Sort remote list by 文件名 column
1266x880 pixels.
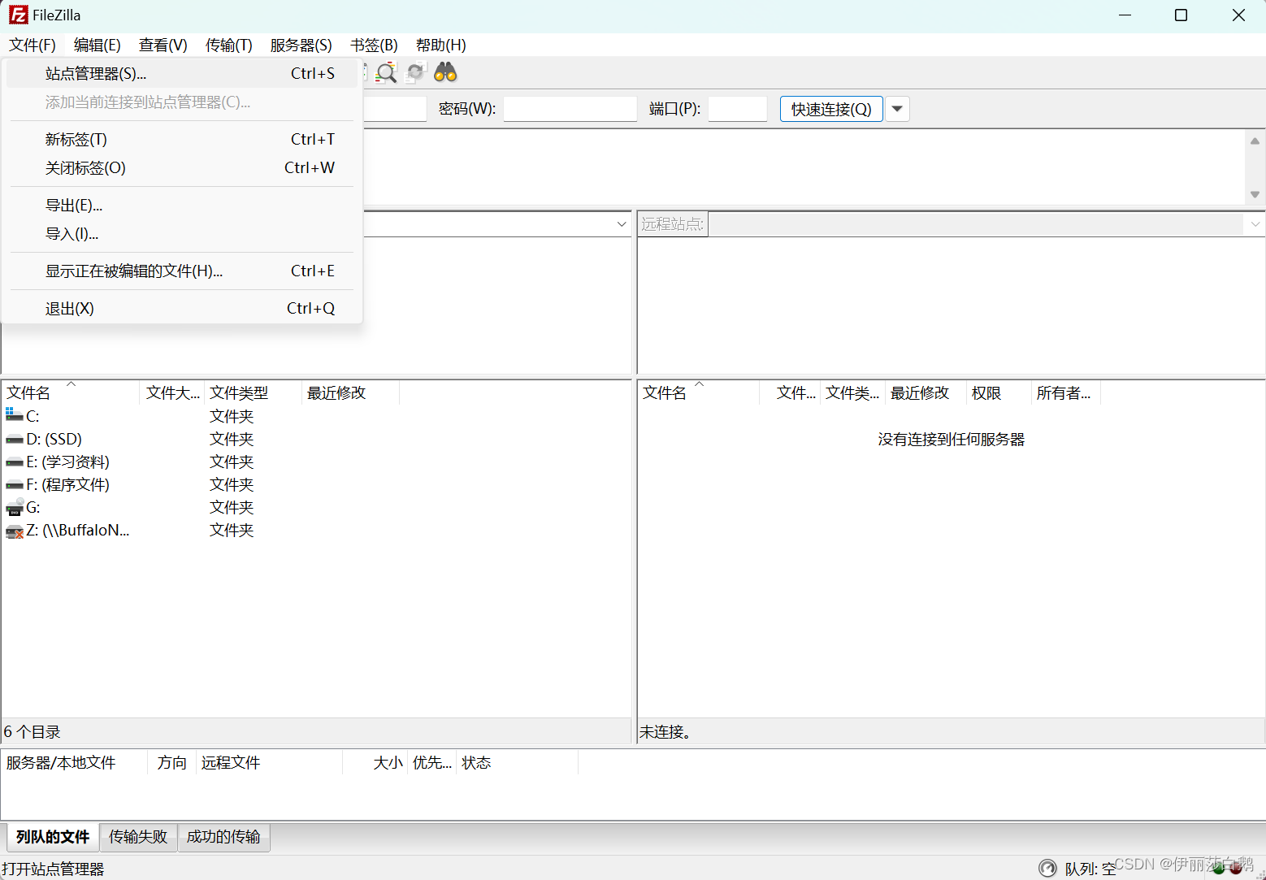pos(699,392)
